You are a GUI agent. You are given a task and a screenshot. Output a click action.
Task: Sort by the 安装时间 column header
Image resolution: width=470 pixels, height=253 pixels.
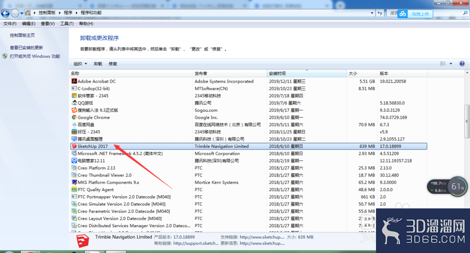tap(306, 73)
